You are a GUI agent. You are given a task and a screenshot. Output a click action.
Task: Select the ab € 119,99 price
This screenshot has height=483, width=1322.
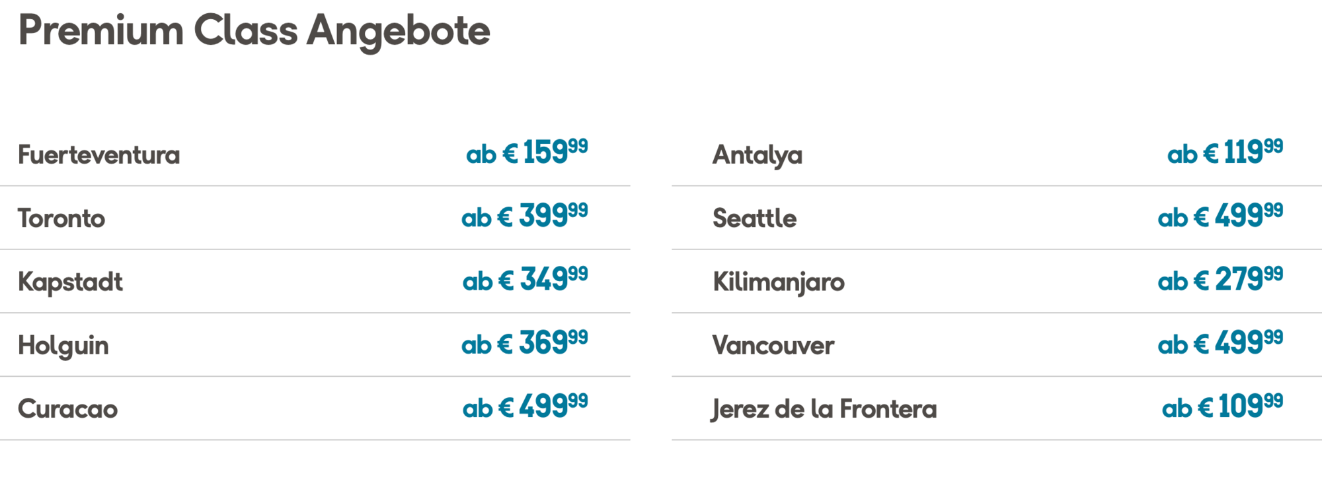tap(1225, 152)
